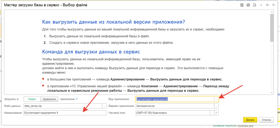This screenshot has height=128, width=280.
Task: Click heading "Команда для выгрузки данных в сервис"
Action: 91,52
